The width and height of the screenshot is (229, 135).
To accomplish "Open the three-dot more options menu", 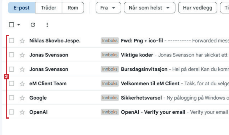I will [47, 25].
